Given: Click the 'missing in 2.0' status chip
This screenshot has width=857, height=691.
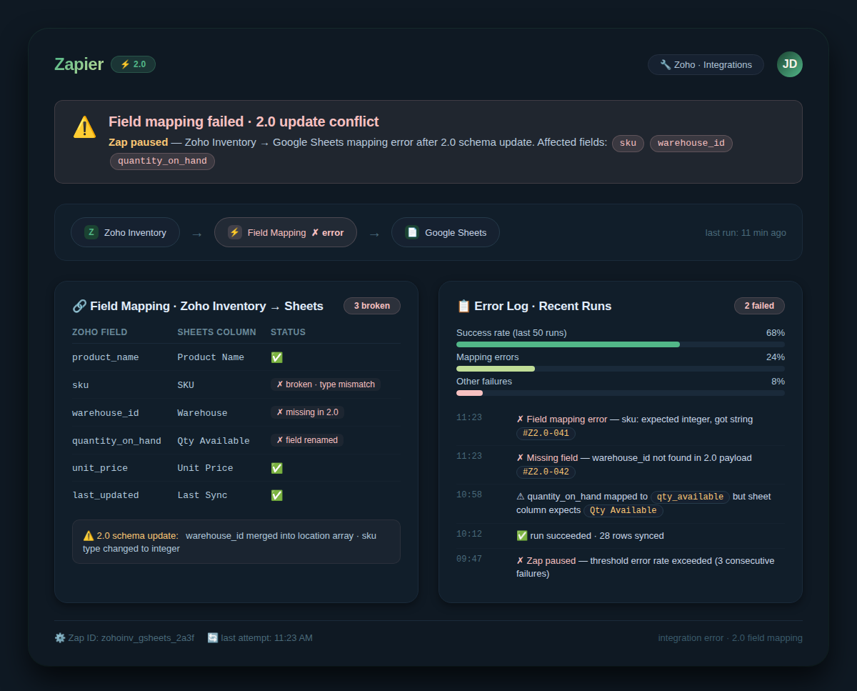Looking at the screenshot, I should pyautogui.click(x=308, y=412).
